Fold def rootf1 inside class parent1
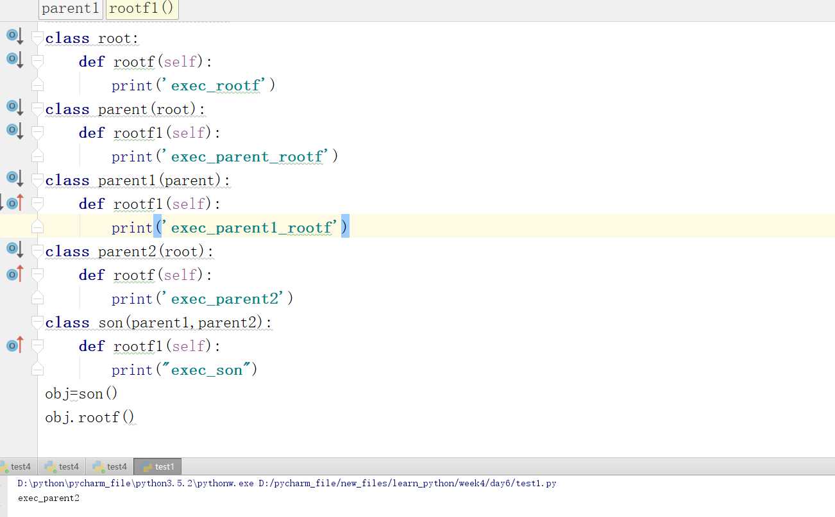The height and width of the screenshot is (517, 835). [37, 204]
